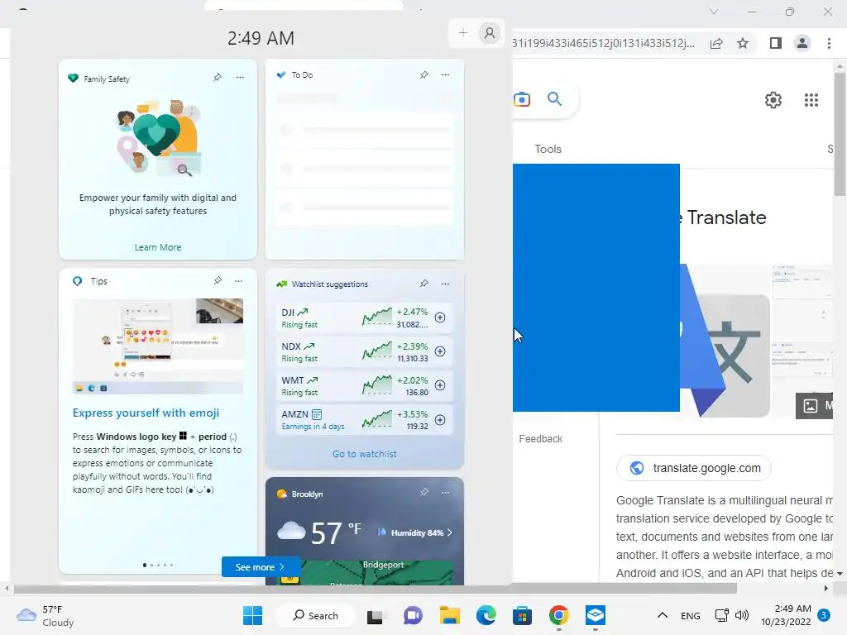Open Microsoft Store from taskbar
This screenshot has height=635, width=847.
click(522, 615)
